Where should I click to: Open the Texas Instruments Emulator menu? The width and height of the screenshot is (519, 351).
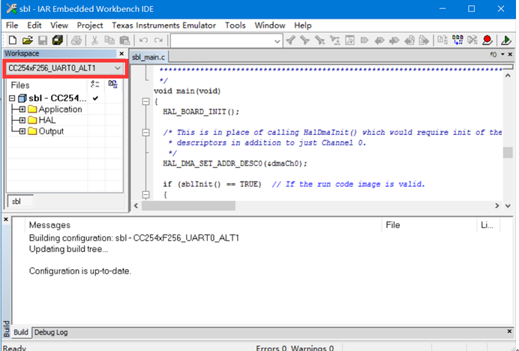pyautogui.click(x=163, y=25)
